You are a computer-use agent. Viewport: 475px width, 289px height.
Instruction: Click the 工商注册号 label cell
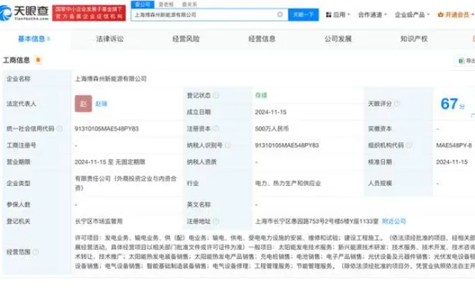coord(22,145)
